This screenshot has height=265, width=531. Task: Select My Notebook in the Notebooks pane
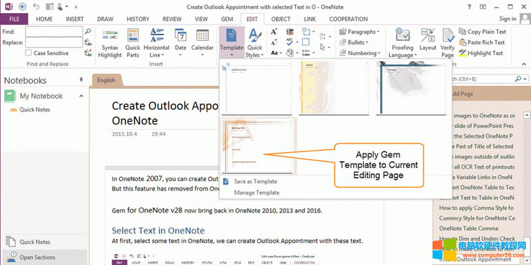tap(41, 96)
